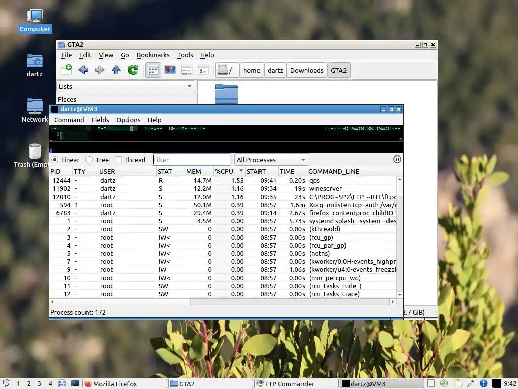This screenshot has height=389, width=518.
Task: Go back in GTA2 file manager
Action: point(83,70)
